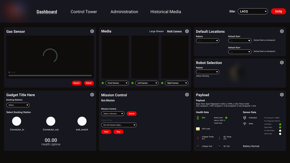290x163 pixels.
Task: Switch Media to Large Stream view
Action: (156, 31)
